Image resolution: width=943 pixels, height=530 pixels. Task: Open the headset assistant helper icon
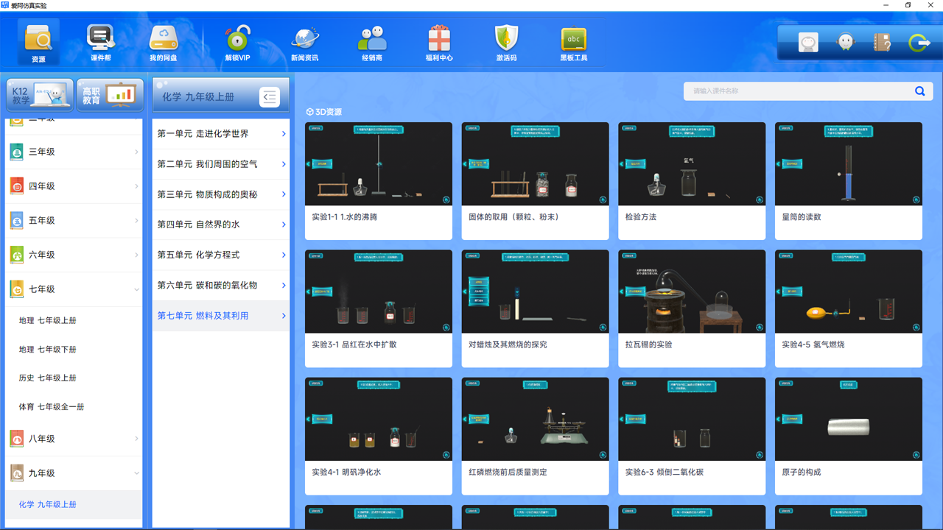click(845, 42)
